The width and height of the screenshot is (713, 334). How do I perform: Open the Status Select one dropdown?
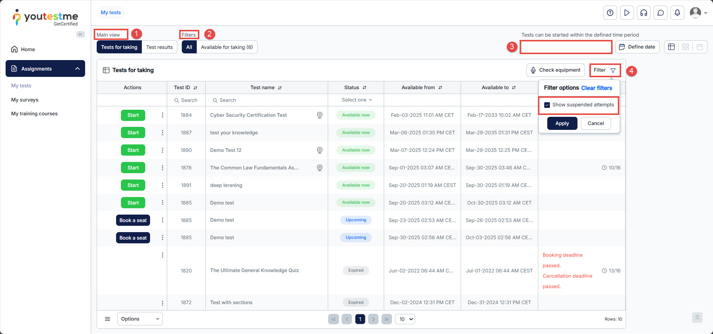coord(356,100)
